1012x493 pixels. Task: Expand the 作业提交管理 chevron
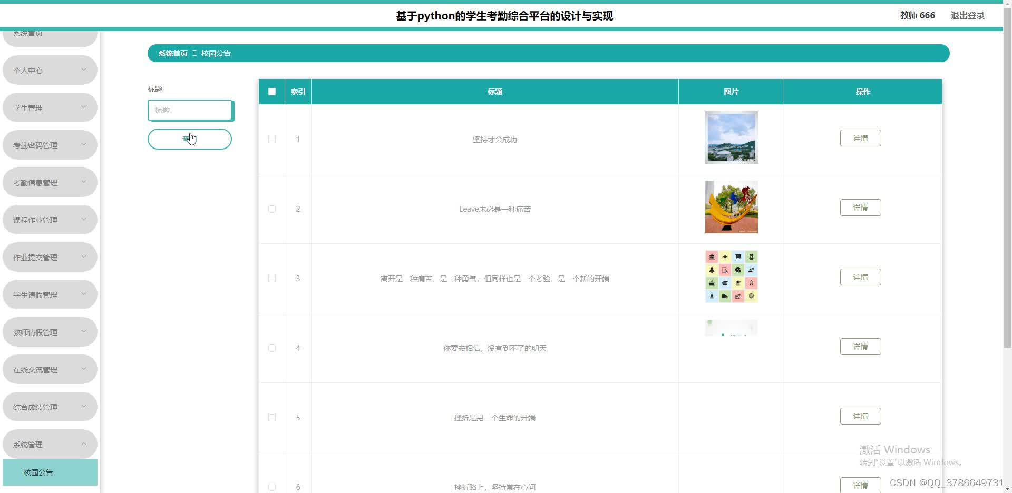point(84,257)
